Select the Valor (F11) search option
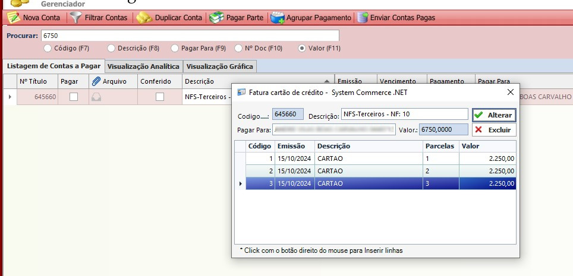This screenshot has height=276, width=573. pyautogui.click(x=302, y=48)
